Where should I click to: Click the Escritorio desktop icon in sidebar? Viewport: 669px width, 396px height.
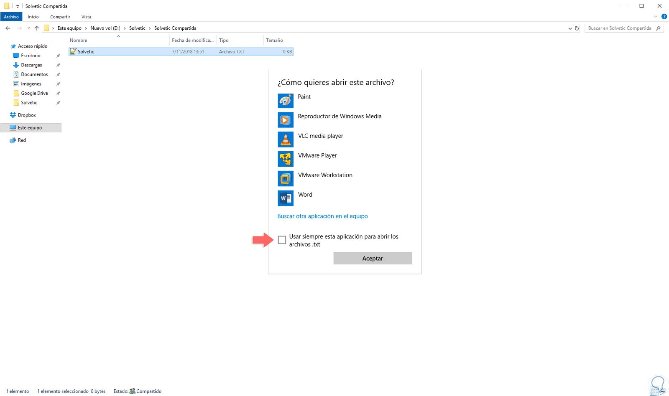coord(16,56)
